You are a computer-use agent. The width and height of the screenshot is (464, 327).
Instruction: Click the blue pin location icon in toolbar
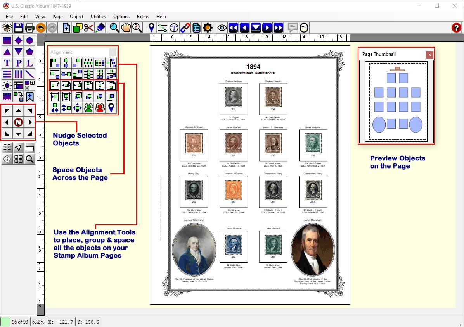(152, 28)
